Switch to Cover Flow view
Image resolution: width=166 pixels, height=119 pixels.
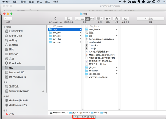point(92,18)
